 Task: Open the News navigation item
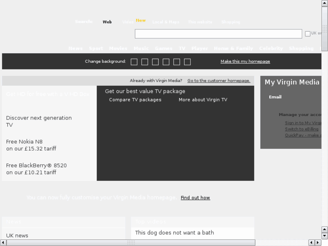(x=75, y=48)
